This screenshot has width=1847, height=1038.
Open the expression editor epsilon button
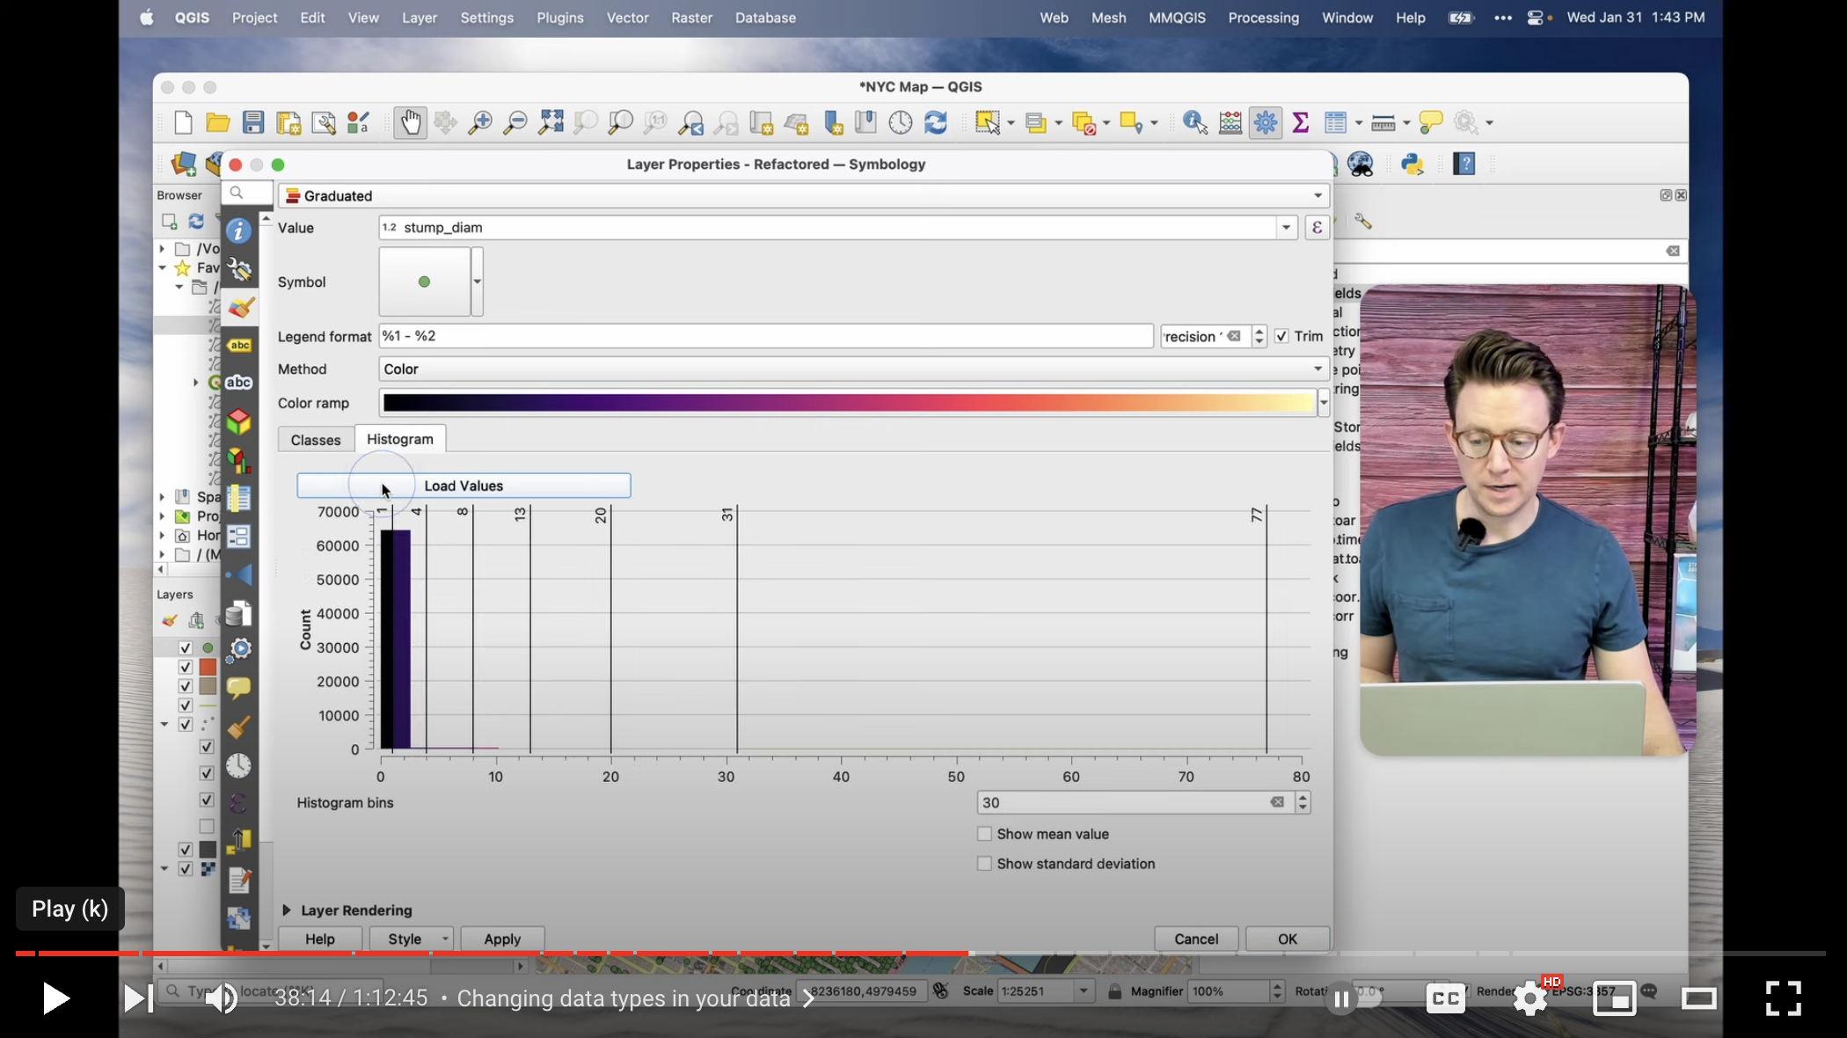[1317, 228]
